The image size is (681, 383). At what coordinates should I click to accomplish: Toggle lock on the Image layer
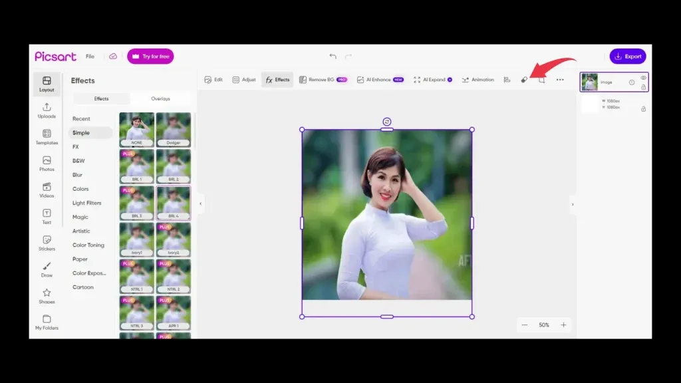point(644,87)
